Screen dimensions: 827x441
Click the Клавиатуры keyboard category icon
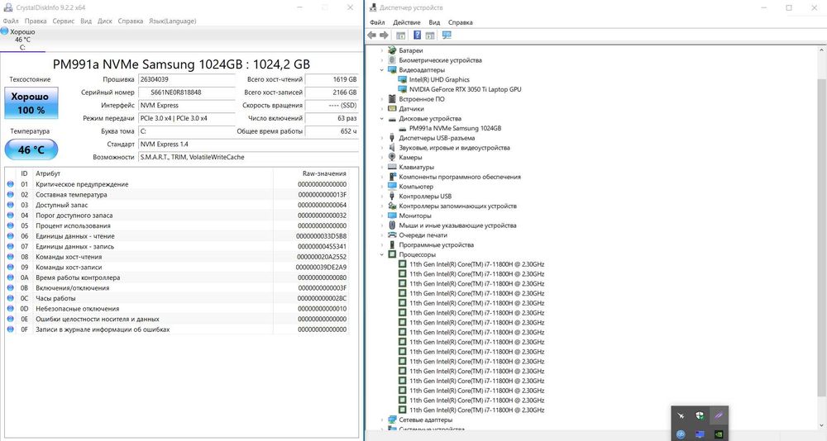[392, 167]
